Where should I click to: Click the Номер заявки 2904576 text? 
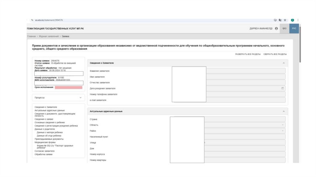tap(47, 61)
